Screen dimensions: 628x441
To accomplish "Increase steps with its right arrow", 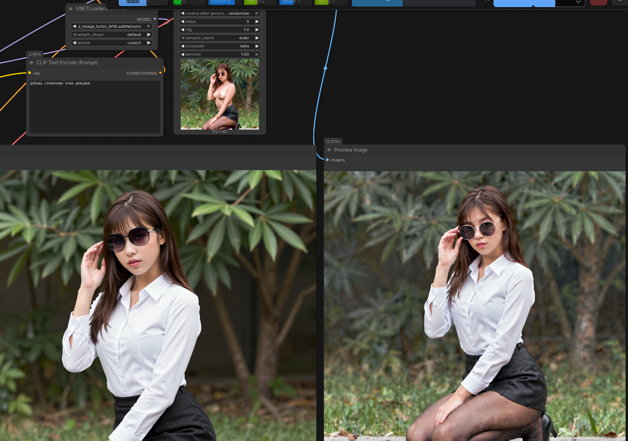I will pos(257,22).
